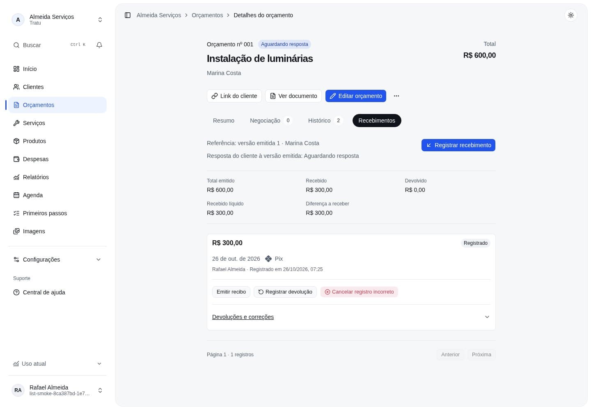Select Orçamentos in sidebar
Screen dimensions: 591x410
point(57,105)
